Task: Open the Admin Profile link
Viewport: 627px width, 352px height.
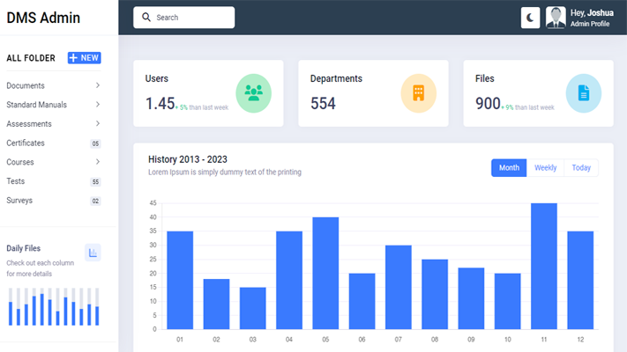Action: click(590, 24)
